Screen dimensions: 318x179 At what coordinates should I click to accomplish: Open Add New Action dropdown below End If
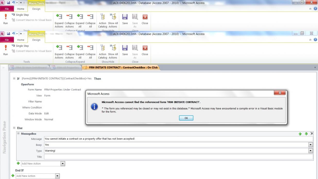tap(57, 176)
